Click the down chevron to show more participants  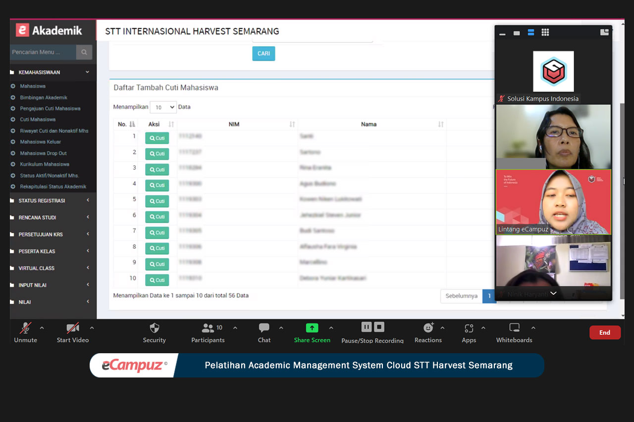point(553,293)
